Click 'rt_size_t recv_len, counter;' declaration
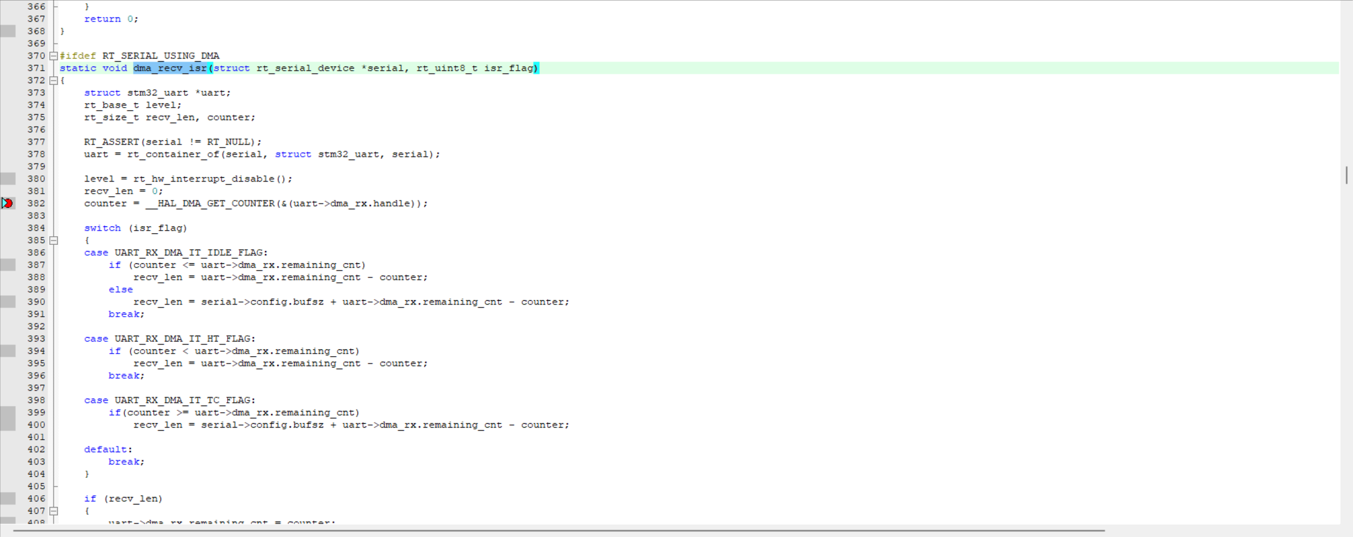This screenshot has height=537, width=1353. (170, 117)
